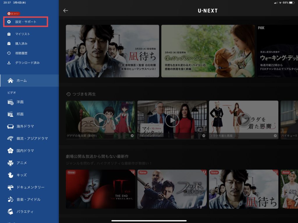The width and height of the screenshot is (298, 223).
Task: Browse 韓流・アジアドラマ category
Action: [32, 139]
